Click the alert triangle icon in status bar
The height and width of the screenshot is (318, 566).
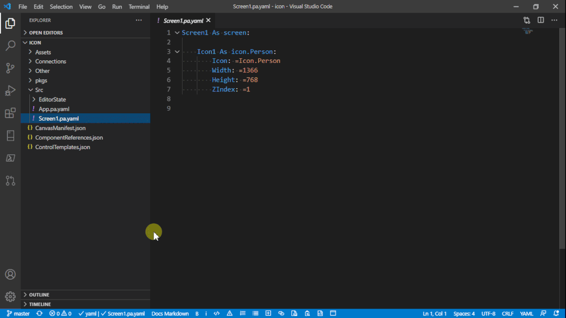click(230, 313)
